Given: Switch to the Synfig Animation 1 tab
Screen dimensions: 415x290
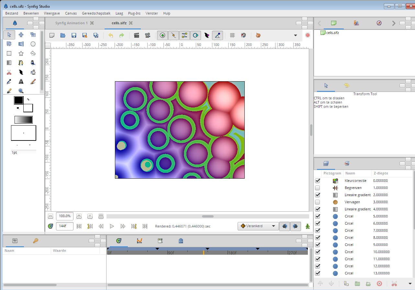Looking at the screenshot, I should click(x=72, y=23).
